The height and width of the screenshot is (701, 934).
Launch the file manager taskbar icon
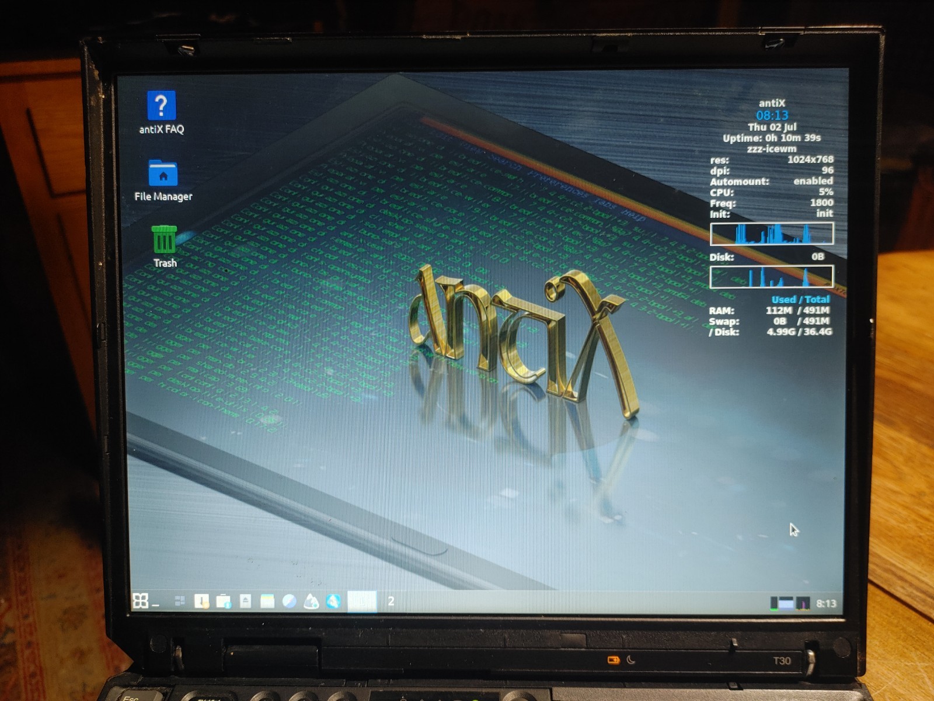[267, 601]
